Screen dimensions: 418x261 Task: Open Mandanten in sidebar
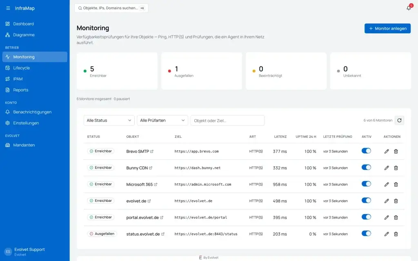pos(35,145)
